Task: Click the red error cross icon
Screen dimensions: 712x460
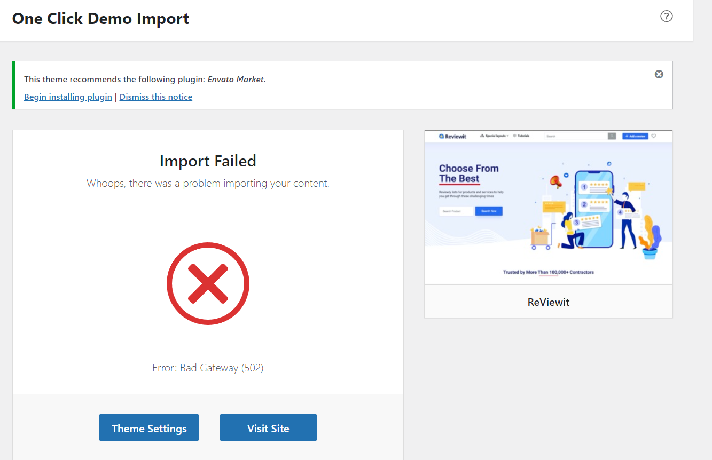Action: pos(208,283)
